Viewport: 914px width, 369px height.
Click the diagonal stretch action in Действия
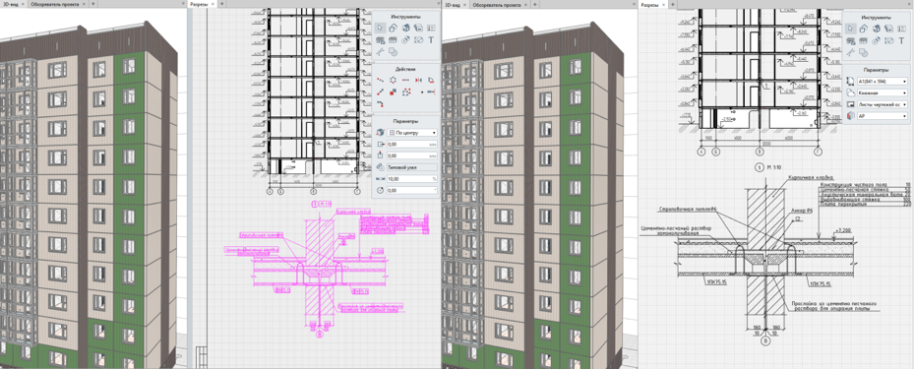[x=380, y=92]
